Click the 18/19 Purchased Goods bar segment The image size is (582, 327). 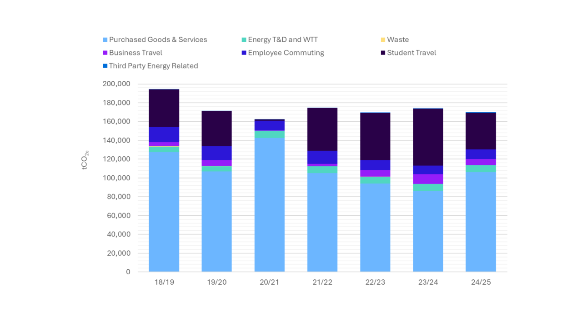point(164,211)
